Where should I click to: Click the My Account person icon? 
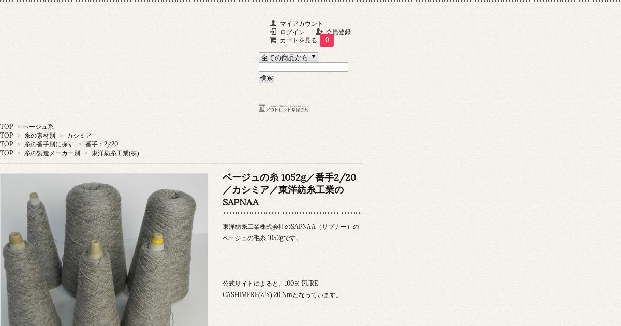tap(273, 23)
